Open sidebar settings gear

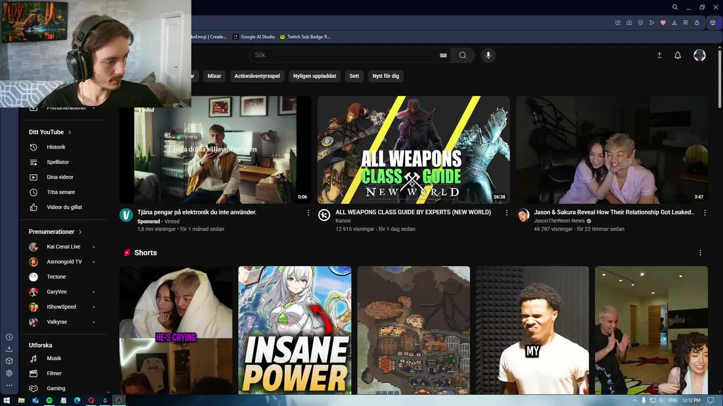point(9,373)
